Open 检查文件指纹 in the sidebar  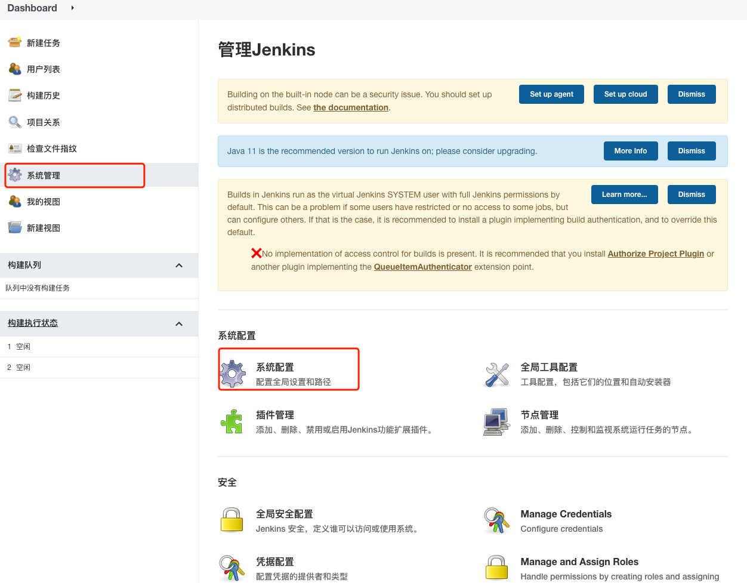tap(52, 149)
